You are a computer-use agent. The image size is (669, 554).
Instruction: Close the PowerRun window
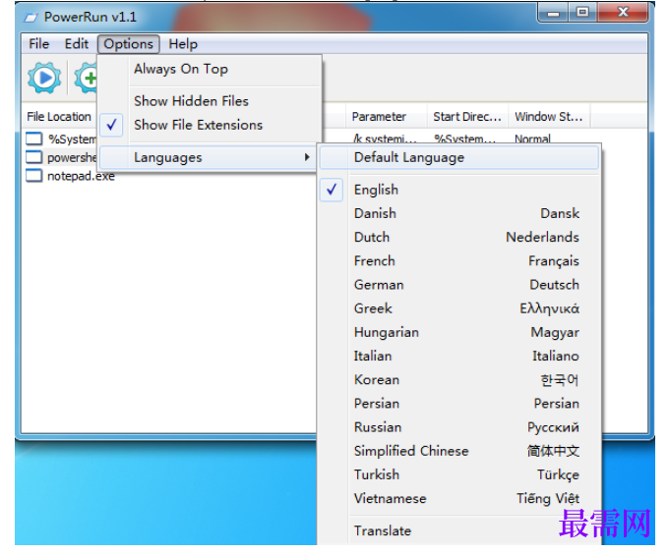click(623, 13)
